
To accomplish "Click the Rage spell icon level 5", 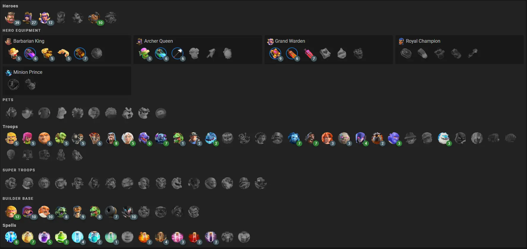I will point(44,237).
